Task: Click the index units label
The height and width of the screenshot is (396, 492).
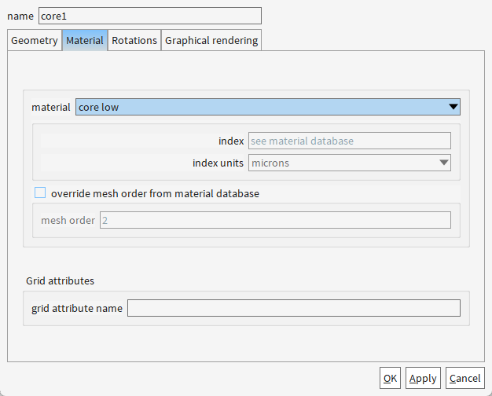Action: coord(218,163)
